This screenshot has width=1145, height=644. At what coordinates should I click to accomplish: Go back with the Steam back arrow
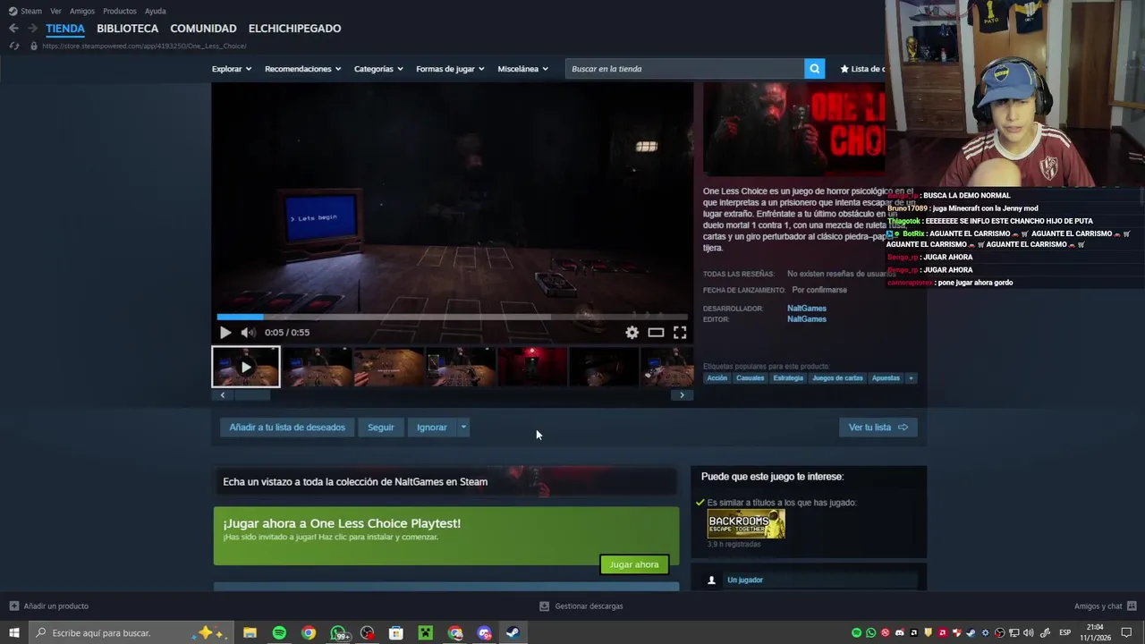click(x=13, y=29)
